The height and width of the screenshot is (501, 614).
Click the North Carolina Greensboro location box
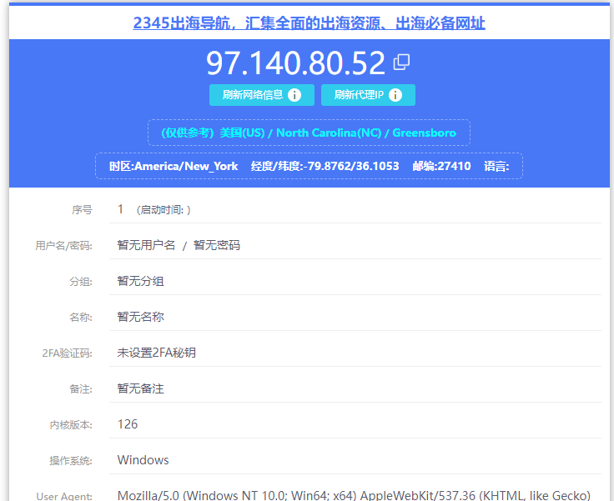click(x=309, y=133)
